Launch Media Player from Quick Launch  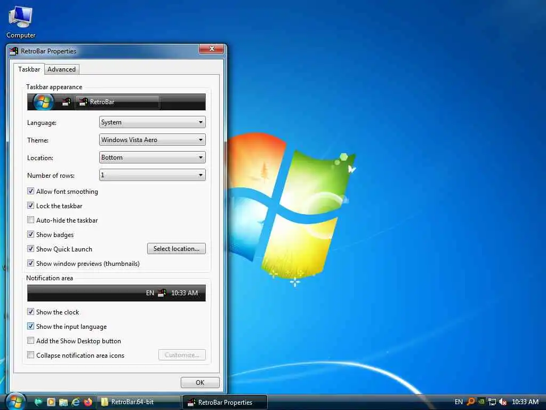point(51,403)
